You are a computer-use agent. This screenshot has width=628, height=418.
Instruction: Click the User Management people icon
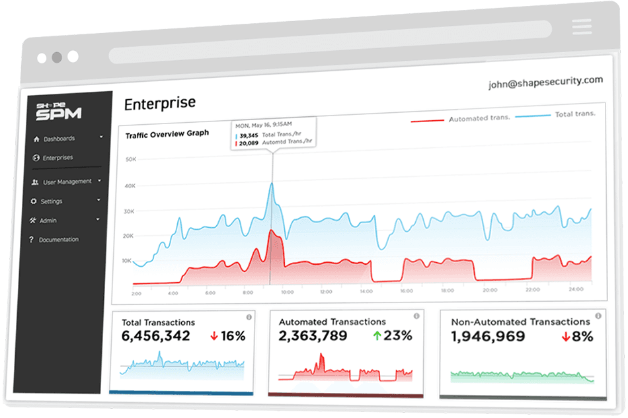pyautogui.click(x=34, y=181)
